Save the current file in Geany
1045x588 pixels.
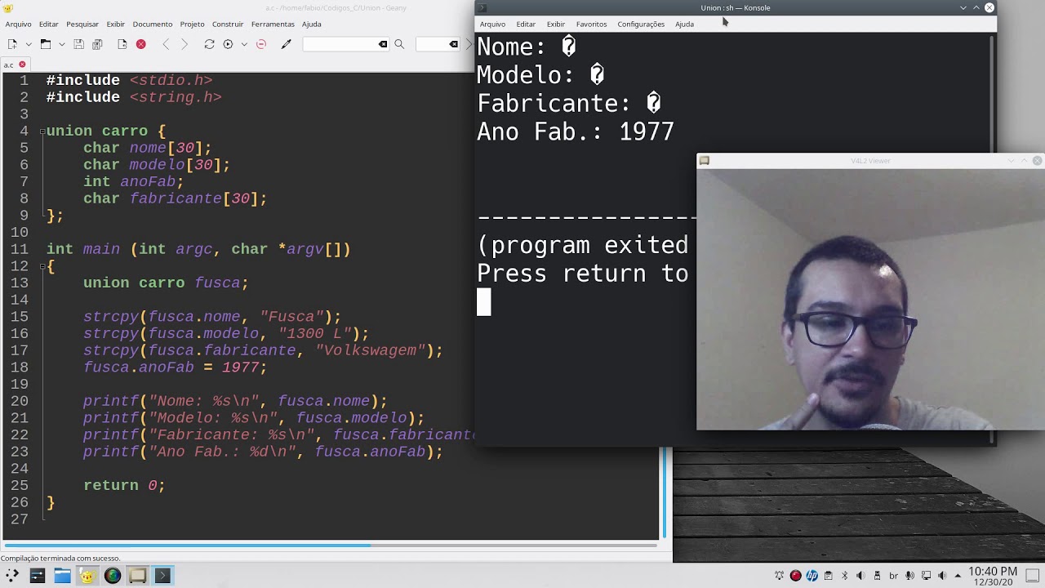click(x=79, y=44)
